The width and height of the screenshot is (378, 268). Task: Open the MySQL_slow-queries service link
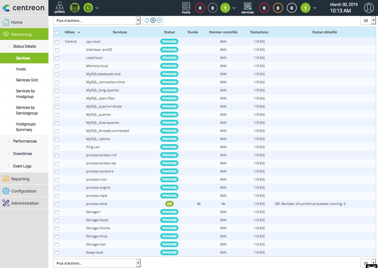pos(102,123)
